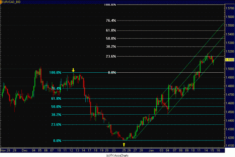Click the 15 date label
The width and height of the screenshot is (235, 157).
[x=212, y=150]
